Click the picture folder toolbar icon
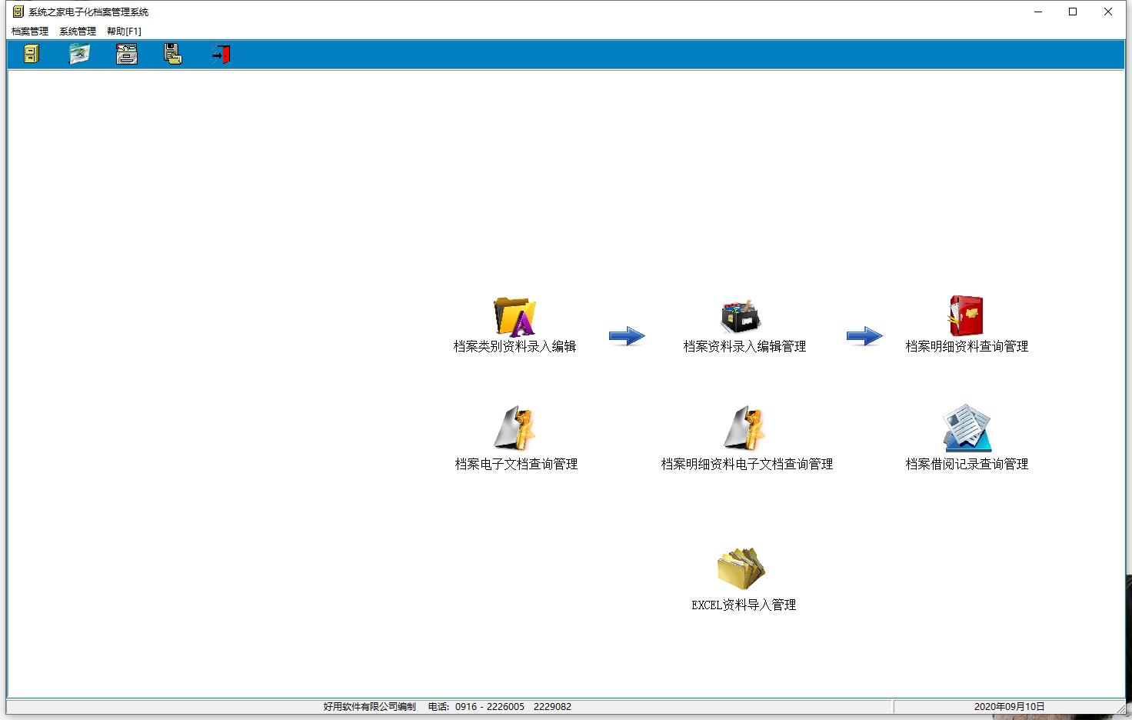This screenshot has width=1132, height=720. (x=79, y=54)
